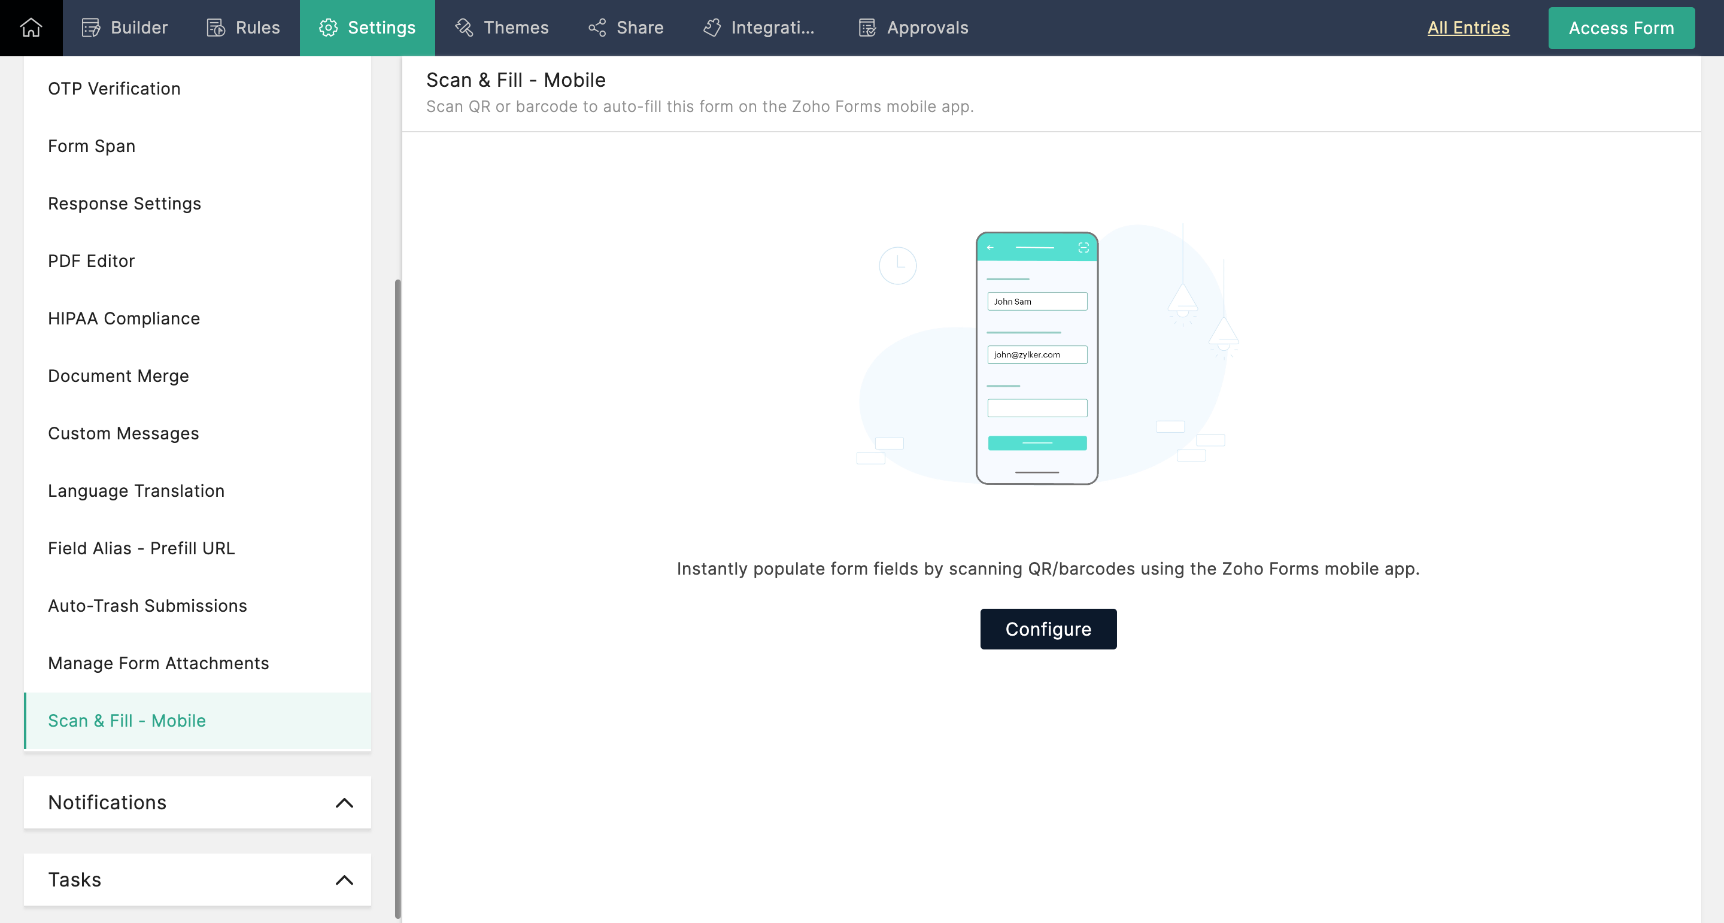Viewport: 1724px width, 923px height.
Task: Click the Builder form icon
Action: (91, 28)
